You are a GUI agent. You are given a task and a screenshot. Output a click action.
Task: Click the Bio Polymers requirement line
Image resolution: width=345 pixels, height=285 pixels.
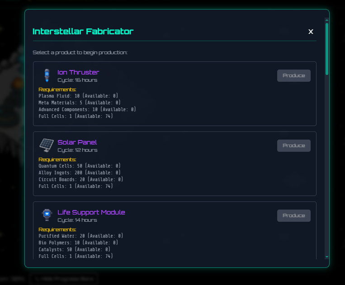coord(79,243)
